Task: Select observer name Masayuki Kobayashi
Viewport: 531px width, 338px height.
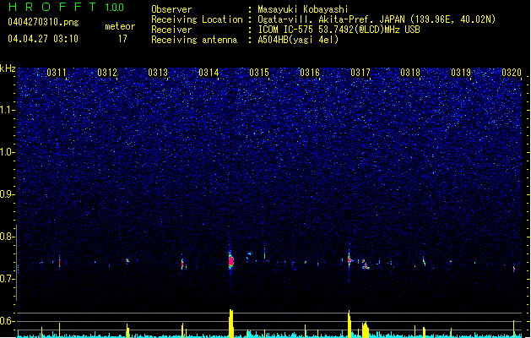Action: [x=302, y=9]
